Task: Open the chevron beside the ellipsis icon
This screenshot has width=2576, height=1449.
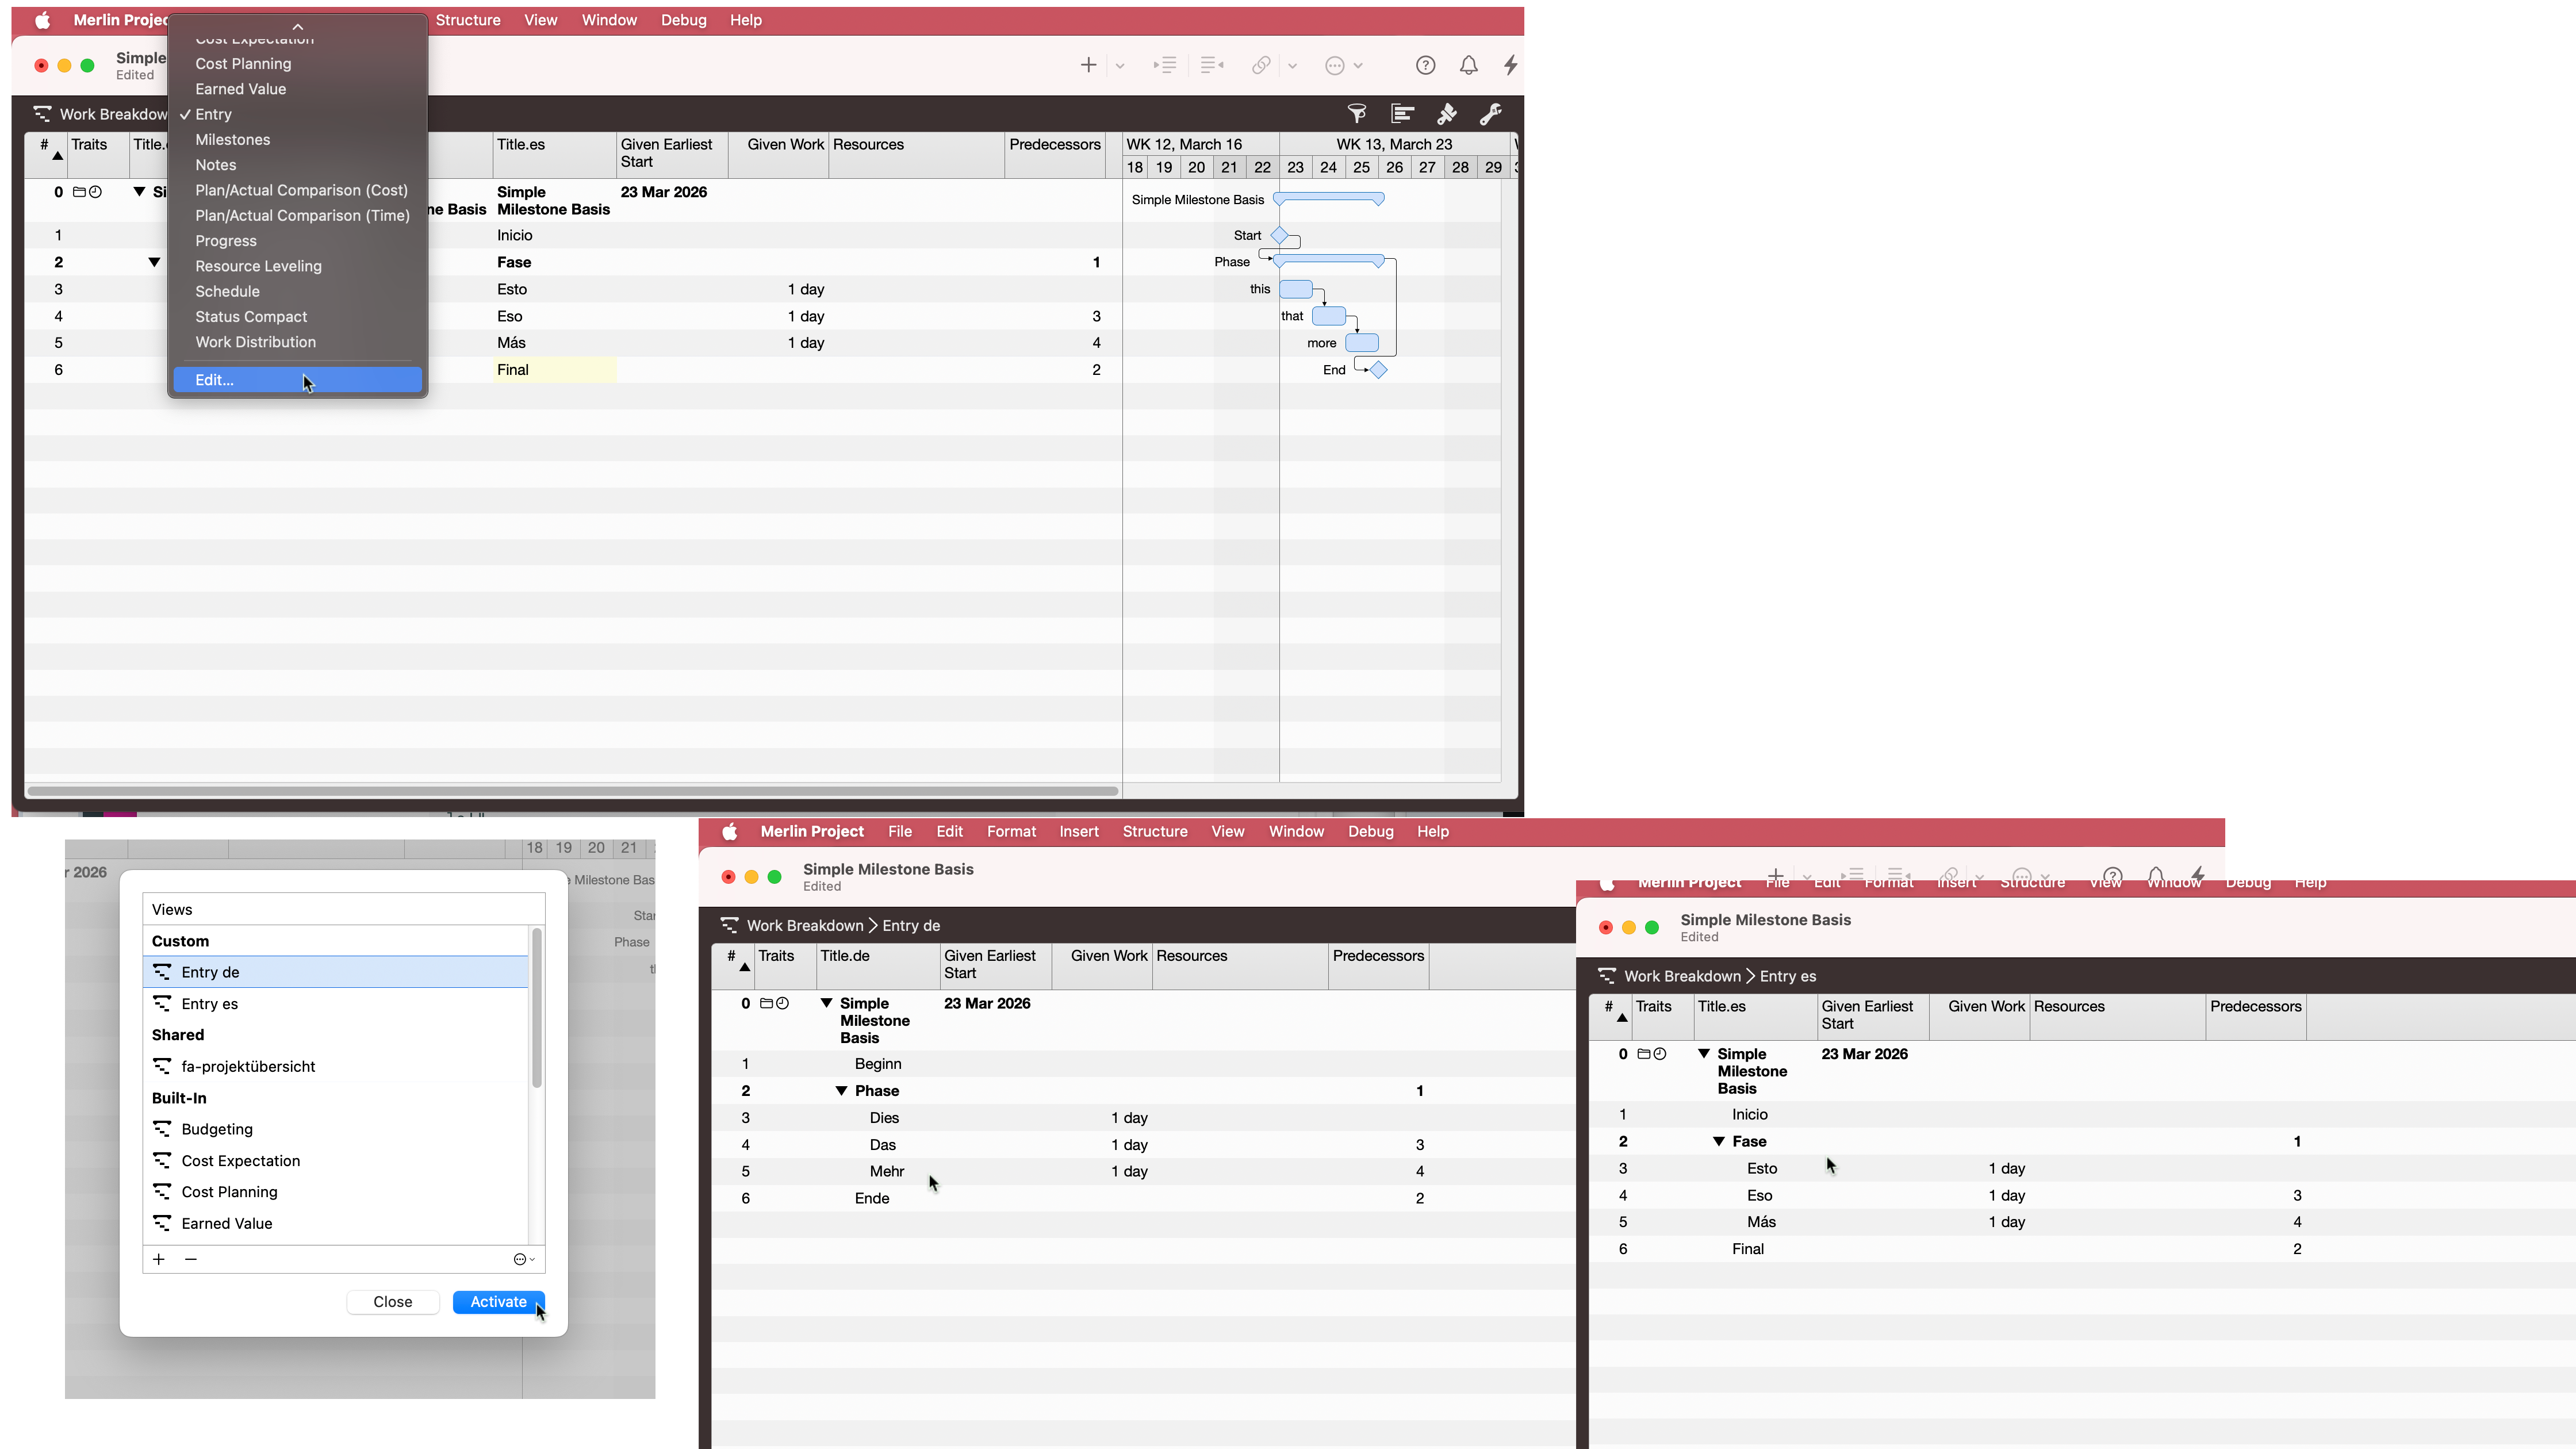Action: point(1358,66)
